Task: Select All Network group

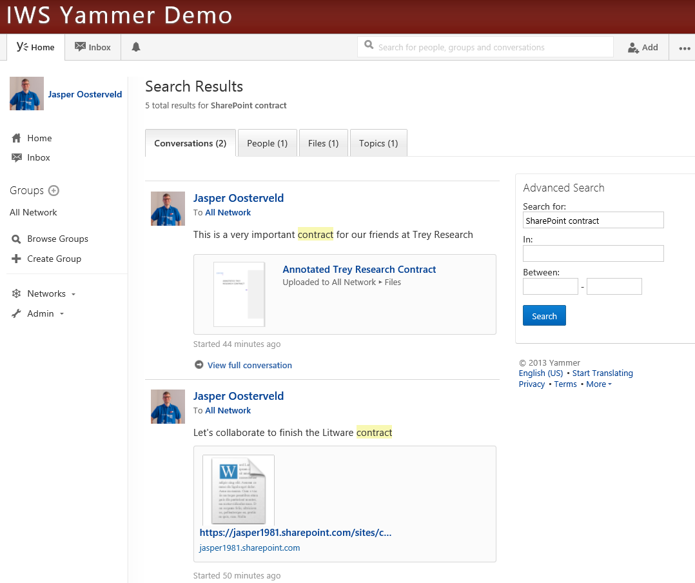Action: coord(34,212)
